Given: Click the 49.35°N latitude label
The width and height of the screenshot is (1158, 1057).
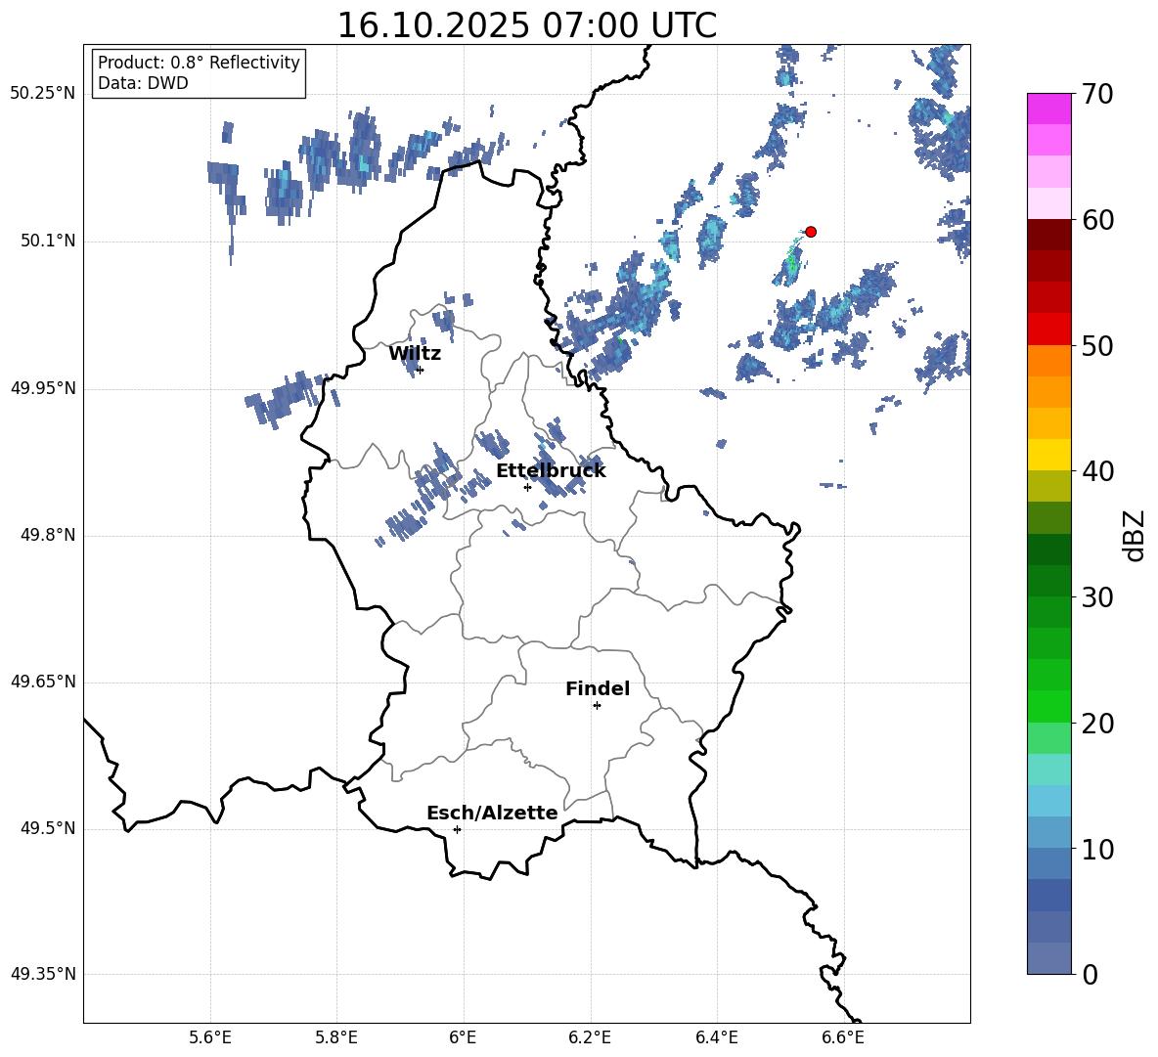Looking at the screenshot, I should click(43, 975).
